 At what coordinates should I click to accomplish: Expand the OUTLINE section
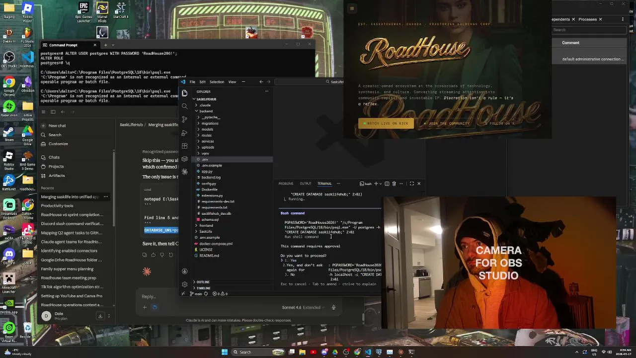click(202, 282)
